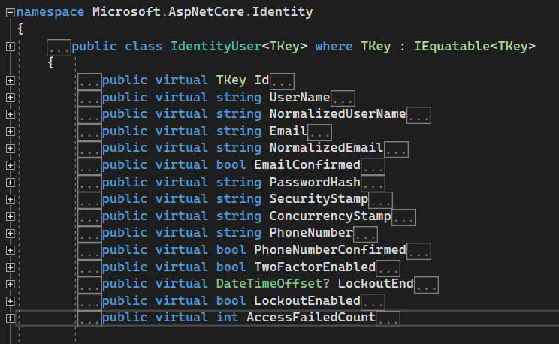Viewport: 559px width, 344px height.
Task: Click collapsed ellipsis after TwoFactorEnabled
Action: coord(388,268)
